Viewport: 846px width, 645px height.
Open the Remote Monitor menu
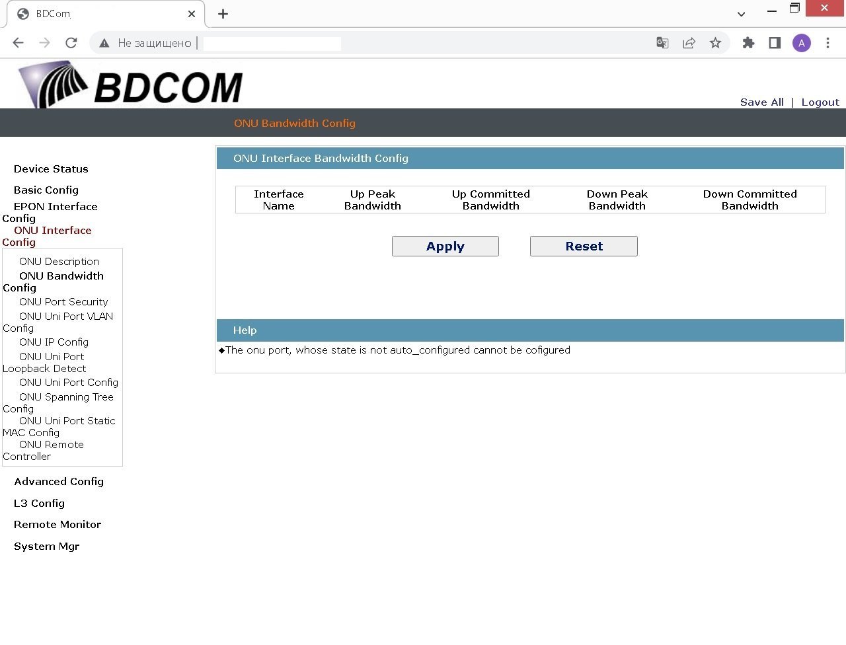(58, 525)
